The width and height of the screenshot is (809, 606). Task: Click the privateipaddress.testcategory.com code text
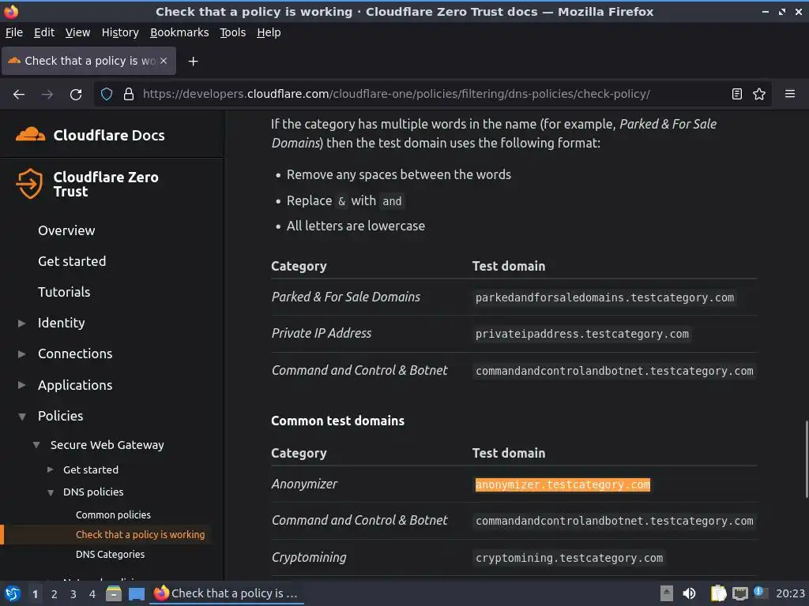[582, 334]
